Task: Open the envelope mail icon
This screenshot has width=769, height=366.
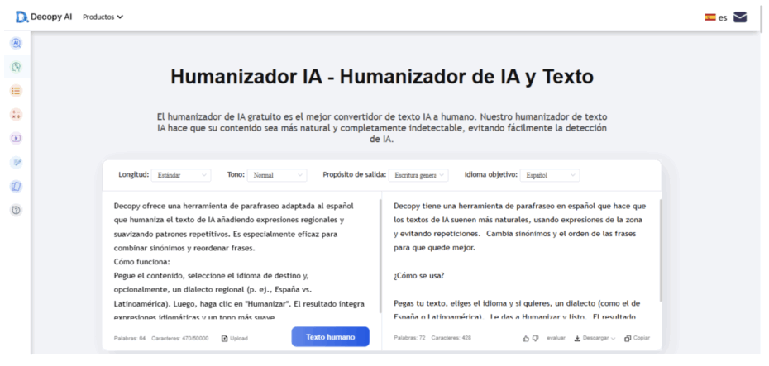Action: point(739,17)
